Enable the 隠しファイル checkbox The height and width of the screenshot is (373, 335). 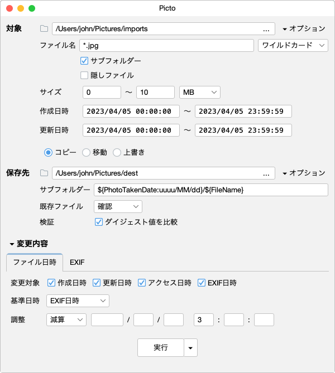click(x=84, y=75)
